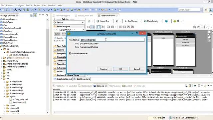213x120 pixels.
Task: Open the configuration file dropdown icon
Action: click(91, 21)
